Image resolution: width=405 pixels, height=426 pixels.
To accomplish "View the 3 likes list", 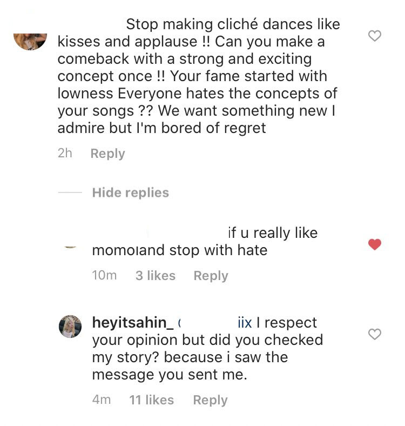I will point(155,276).
